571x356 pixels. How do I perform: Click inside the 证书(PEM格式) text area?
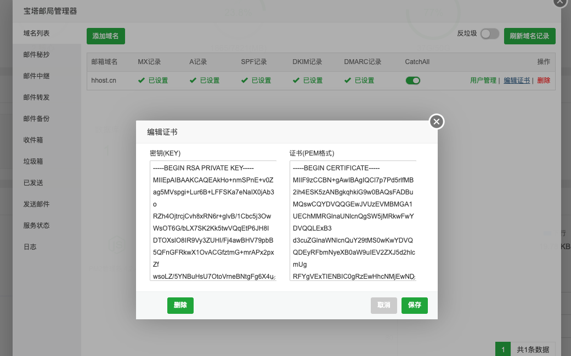pos(353,220)
